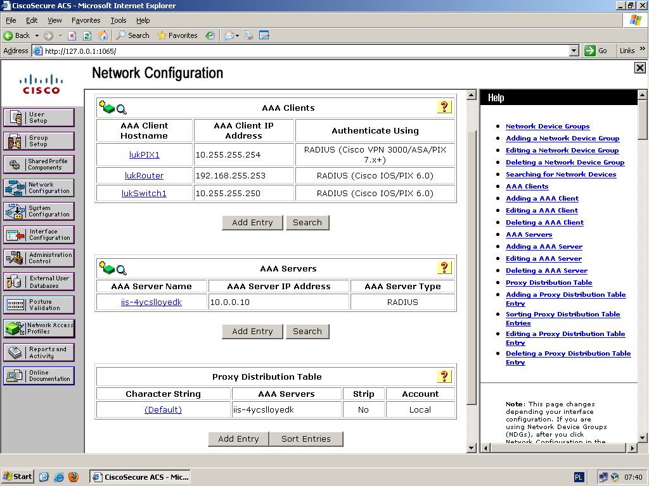Viewport: 649px width, 486px height.
Task: Open Administration Control section
Action: [39, 258]
